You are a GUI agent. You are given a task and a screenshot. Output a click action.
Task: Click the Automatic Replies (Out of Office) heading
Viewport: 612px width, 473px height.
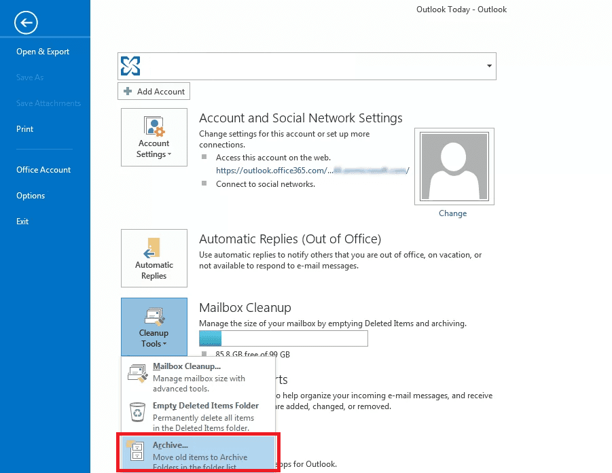click(x=290, y=239)
